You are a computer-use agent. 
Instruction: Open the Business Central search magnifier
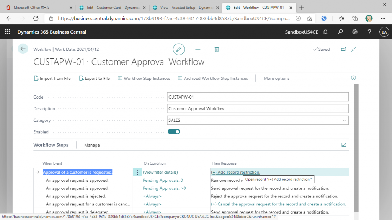point(340,32)
